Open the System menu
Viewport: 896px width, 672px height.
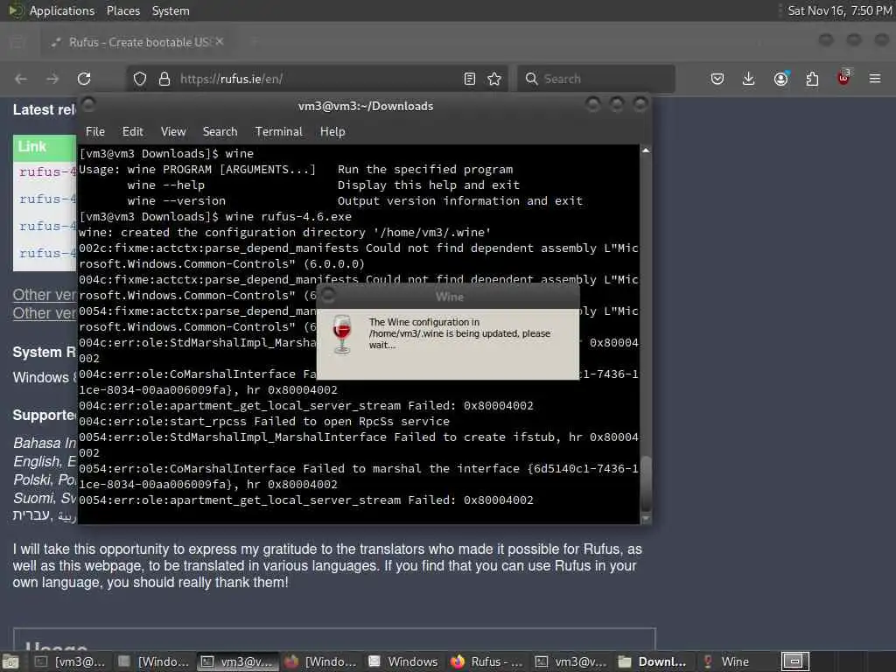point(171,10)
